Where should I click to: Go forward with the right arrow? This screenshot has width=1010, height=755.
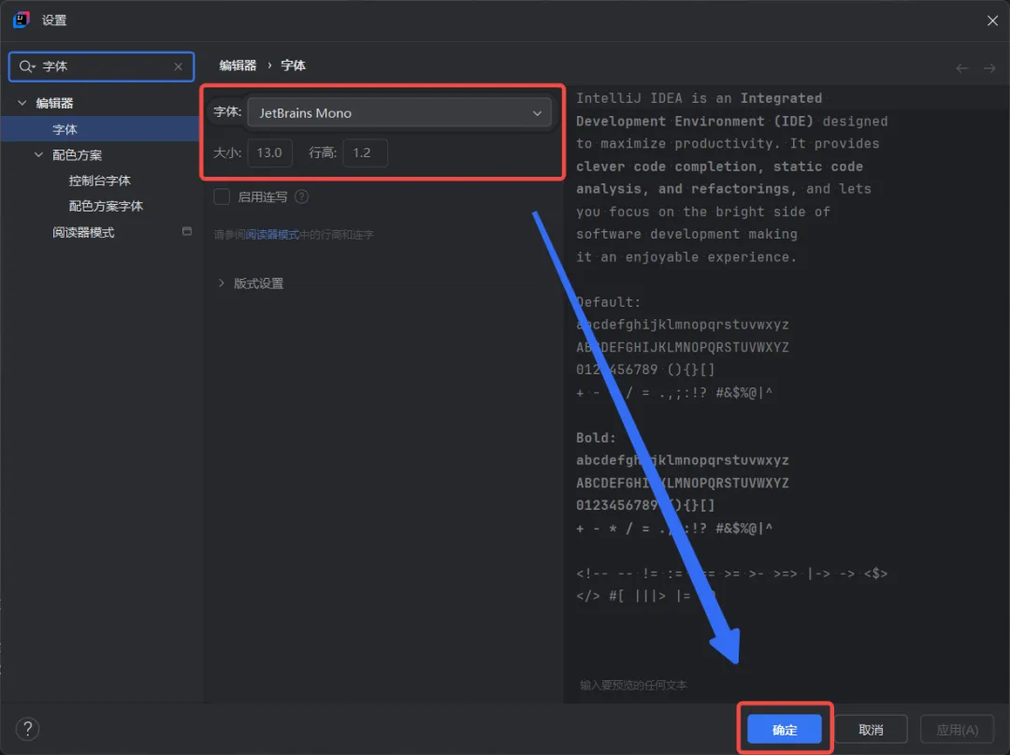point(989,68)
